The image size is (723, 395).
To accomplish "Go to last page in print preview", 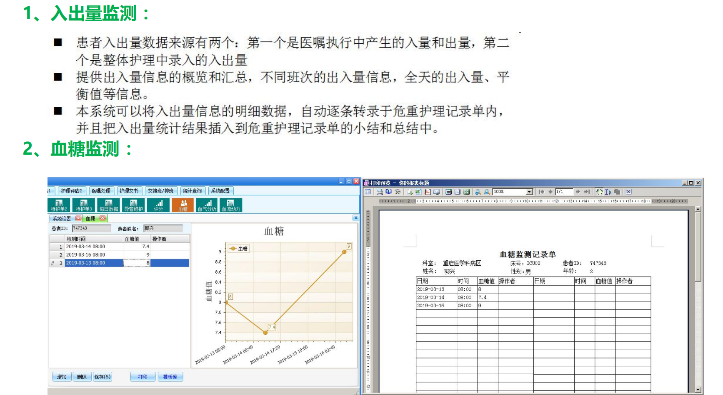I will click(x=587, y=192).
